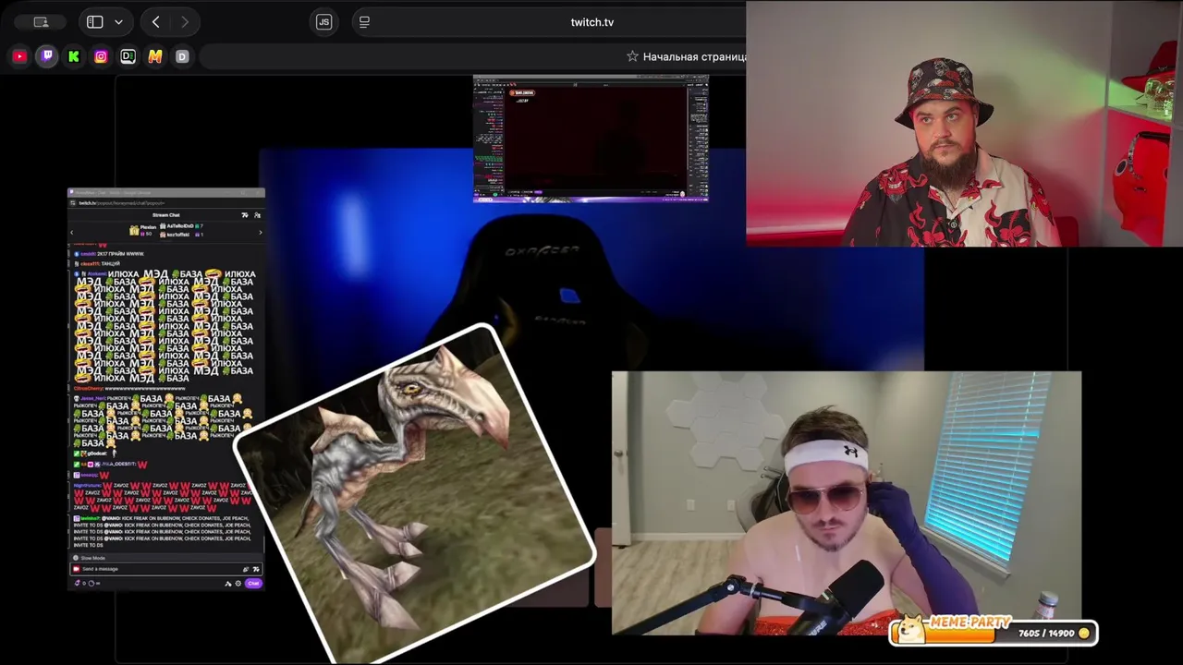Image resolution: width=1183 pixels, height=665 pixels.
Task: Select top gifter Plexion
Action: click(x=143, y=230)
